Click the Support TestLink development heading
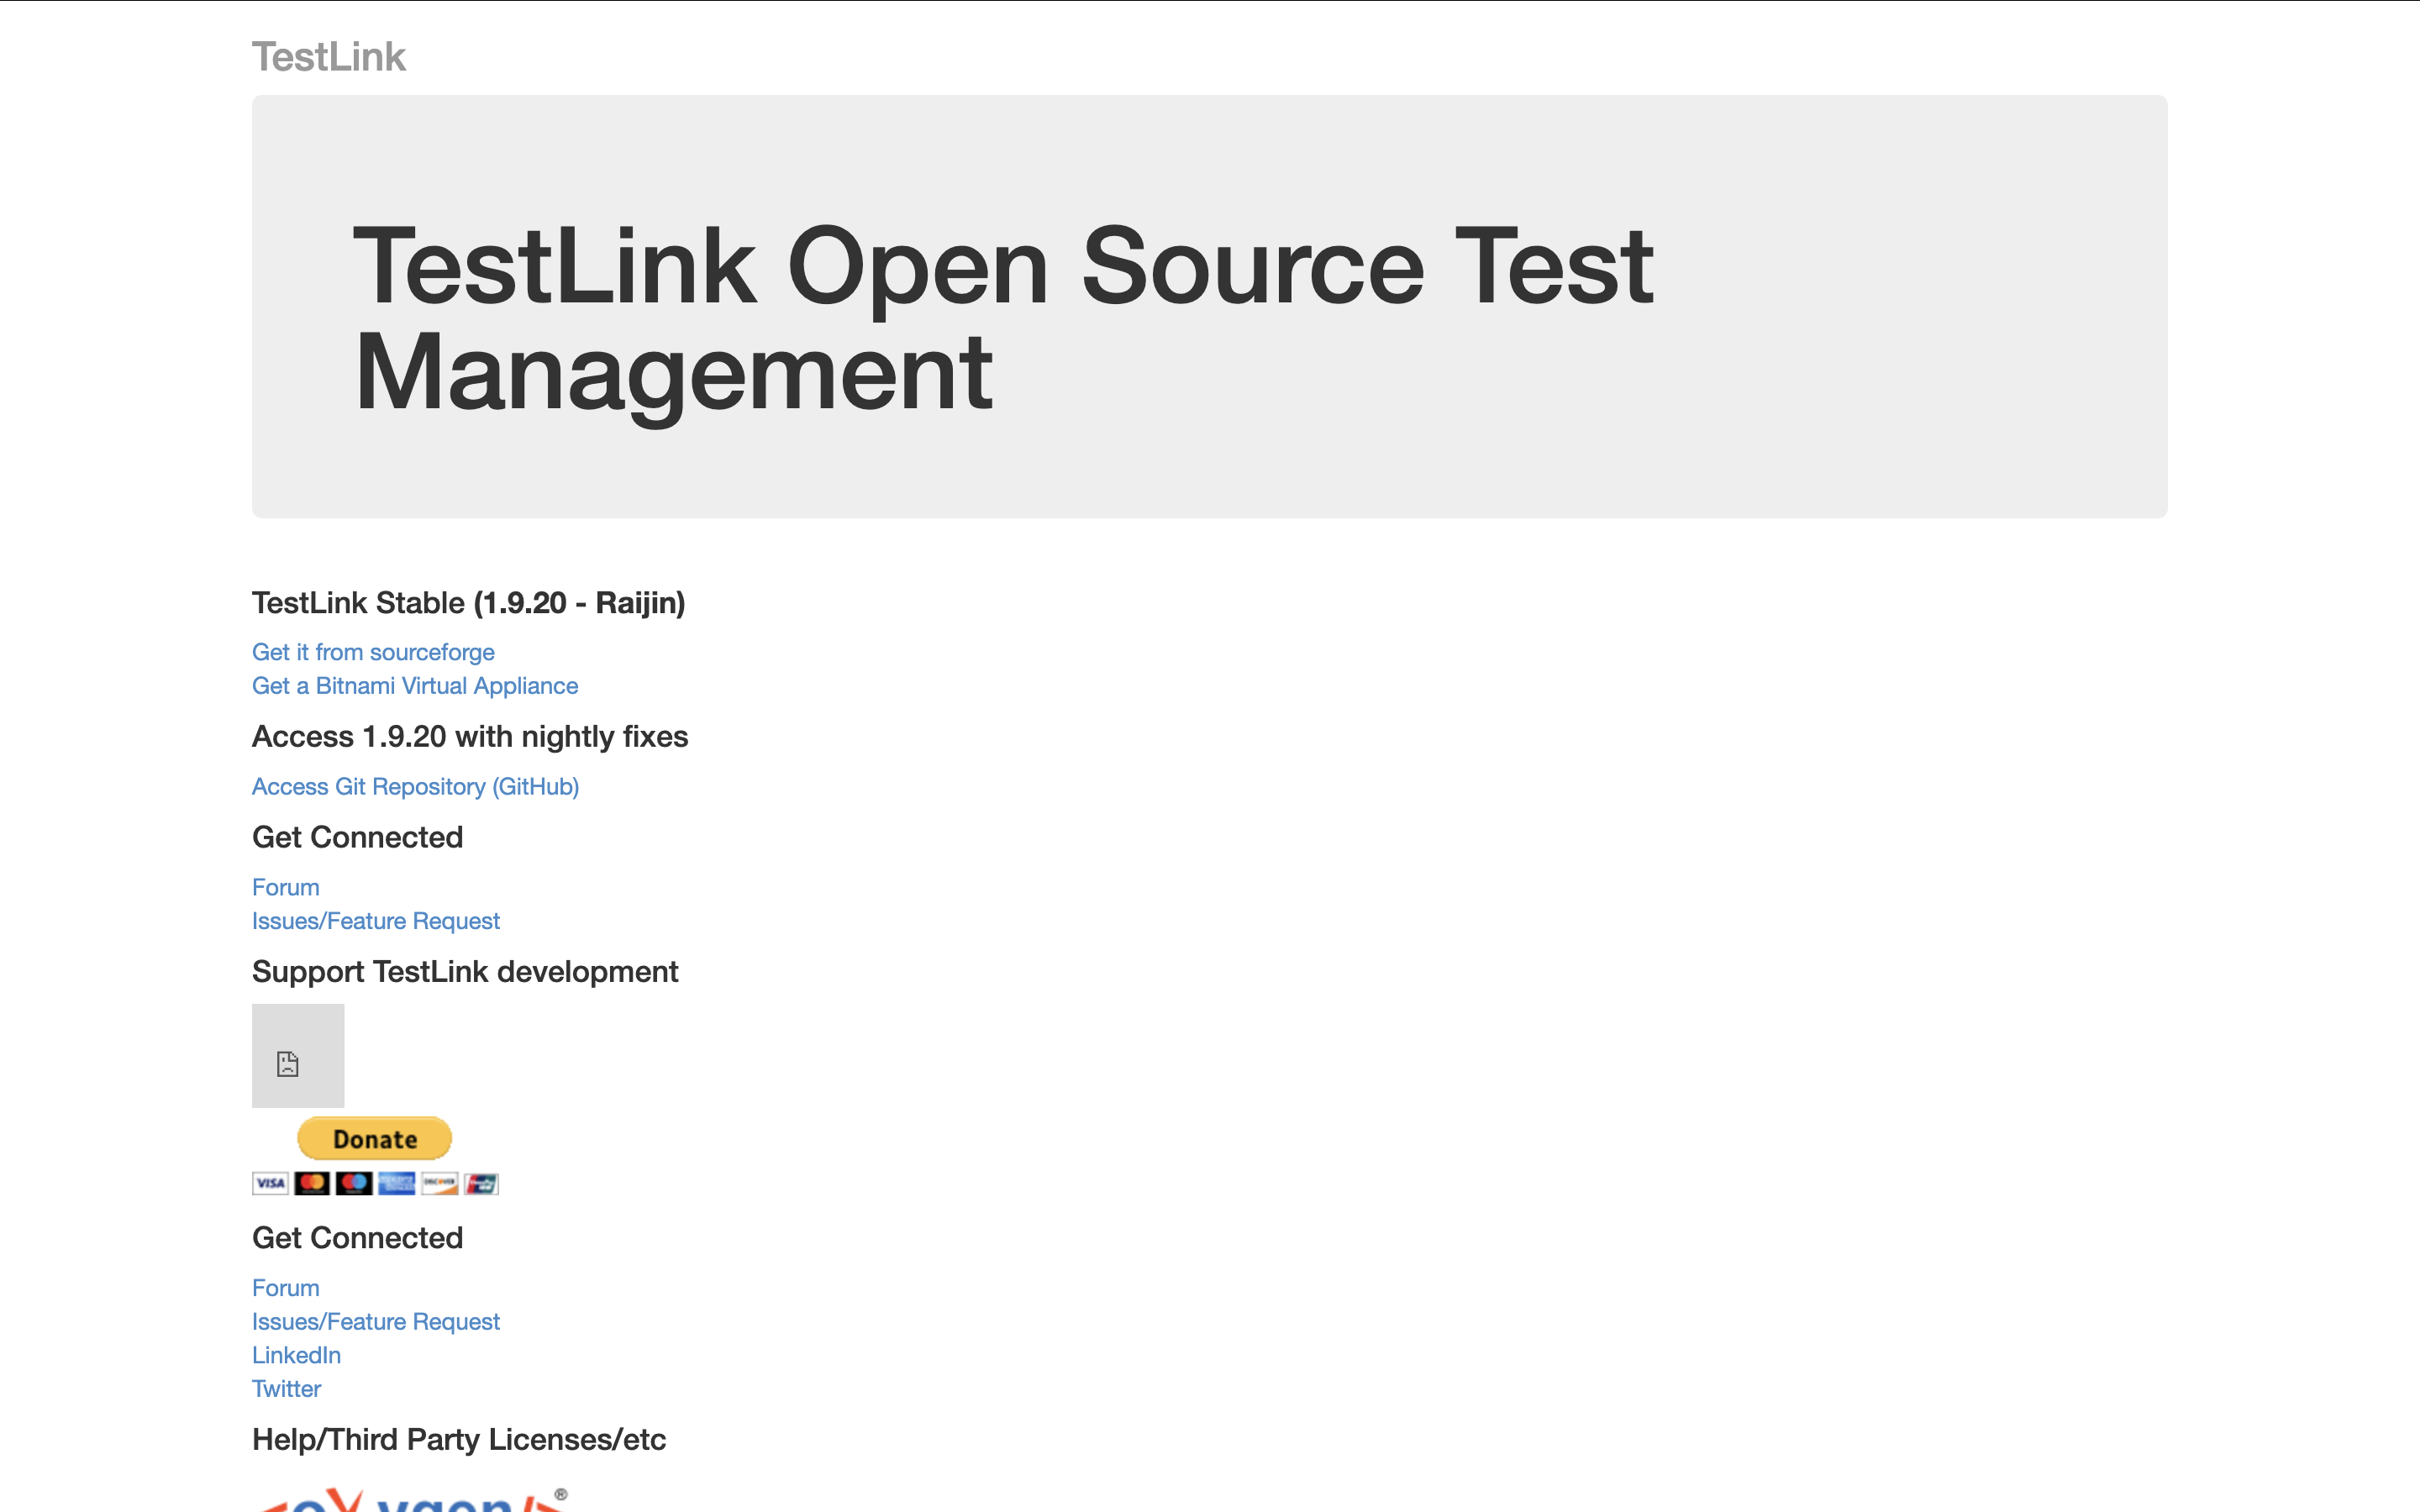The image size is (2420, 1512). [x=465, y=972]
